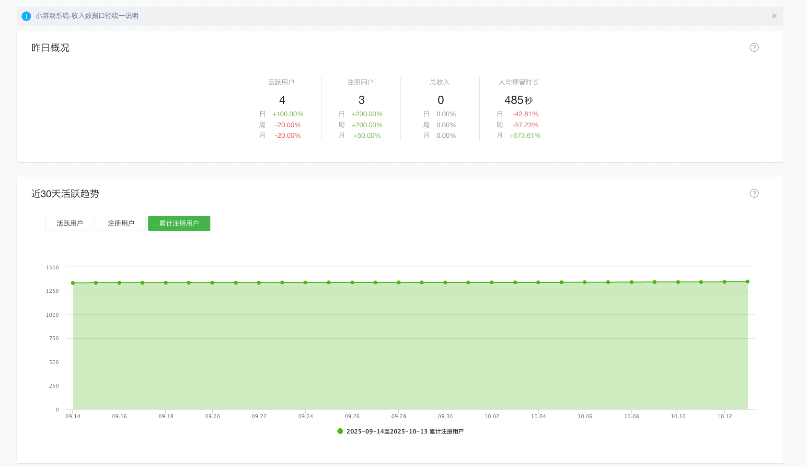Click the monthly 0.00% change under 总收入

(446, 135)
